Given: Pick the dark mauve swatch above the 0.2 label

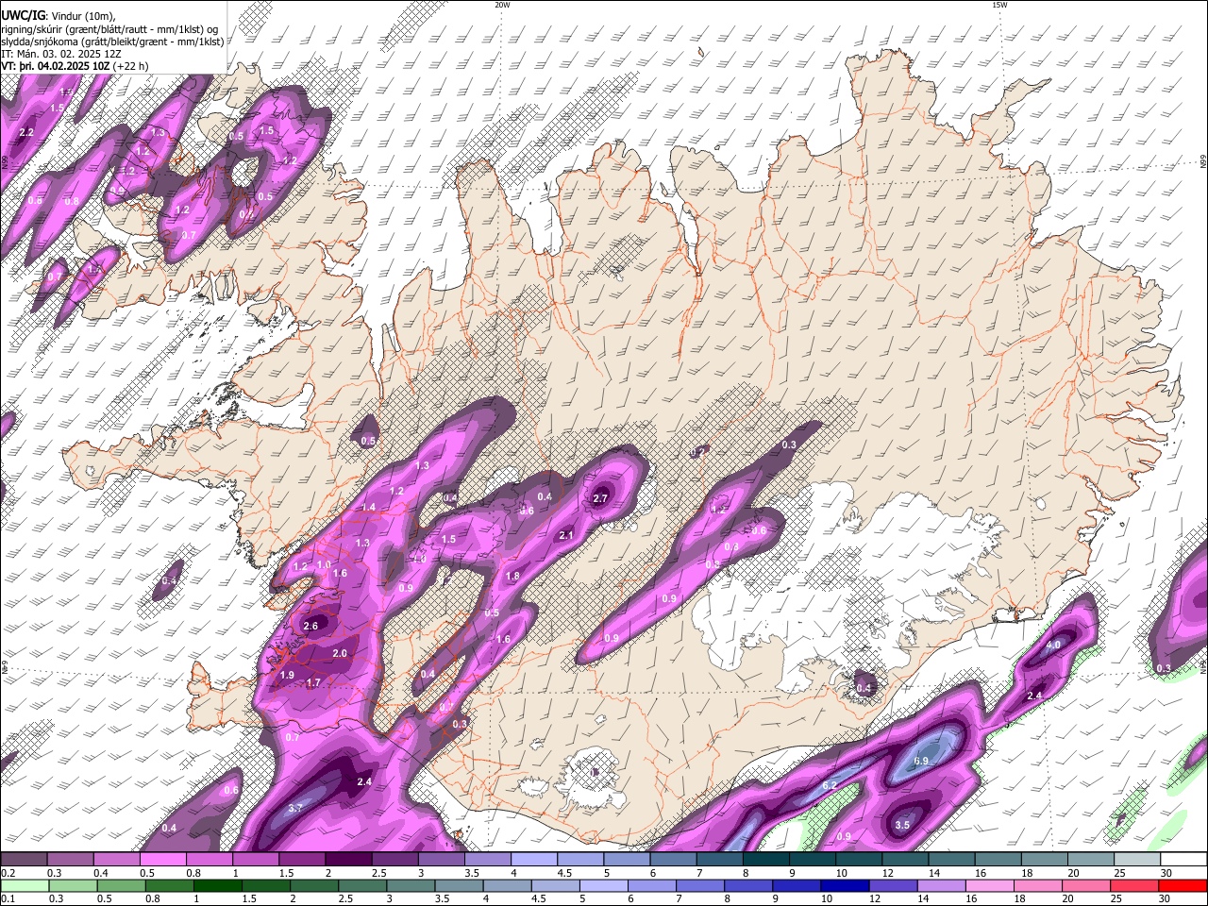Looking at the screenshot, I should point(24,859).
